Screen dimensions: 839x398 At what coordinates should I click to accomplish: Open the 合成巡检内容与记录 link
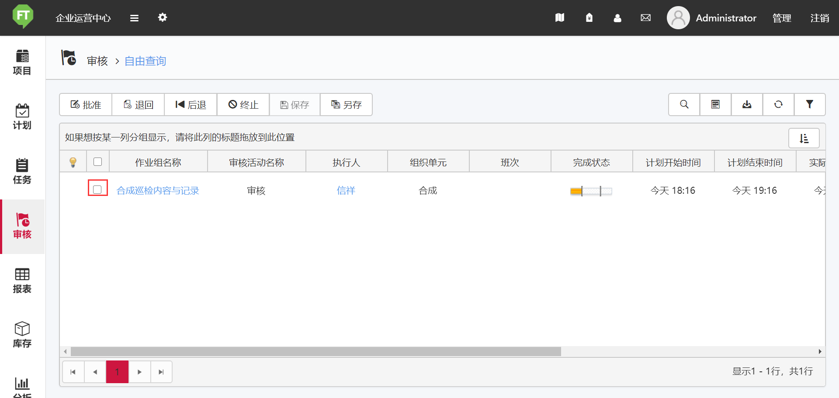coord(158,191)
